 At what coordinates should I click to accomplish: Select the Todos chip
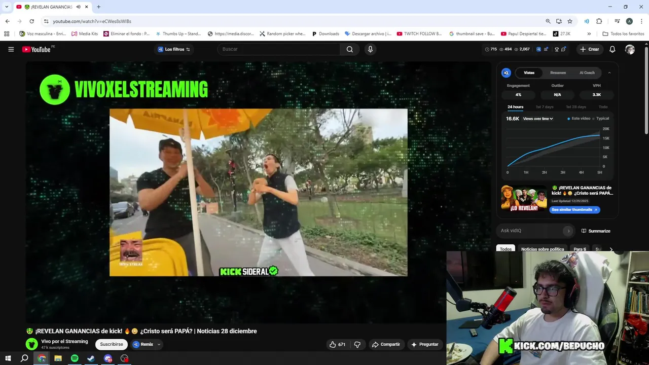[506, 249]
